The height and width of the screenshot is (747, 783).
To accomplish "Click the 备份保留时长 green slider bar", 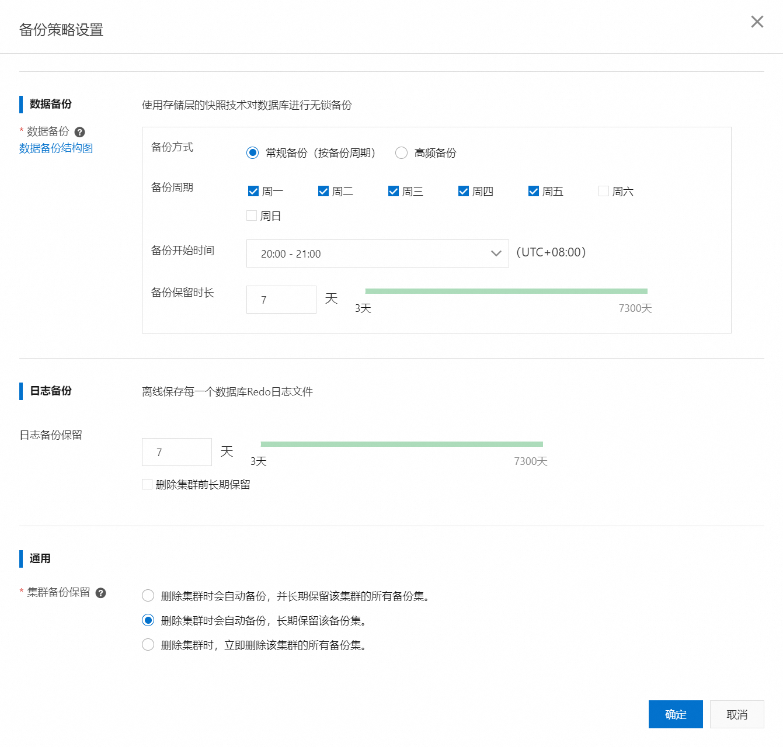I will pyautogui.click(x=506, y=291).
